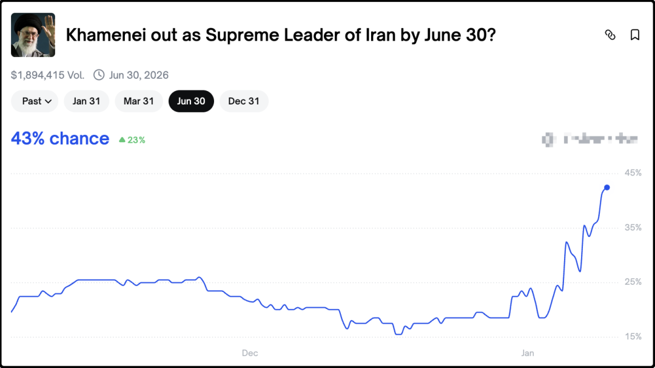Click the 15% y-axis label

pyautogui.click(x=633, y=336)
